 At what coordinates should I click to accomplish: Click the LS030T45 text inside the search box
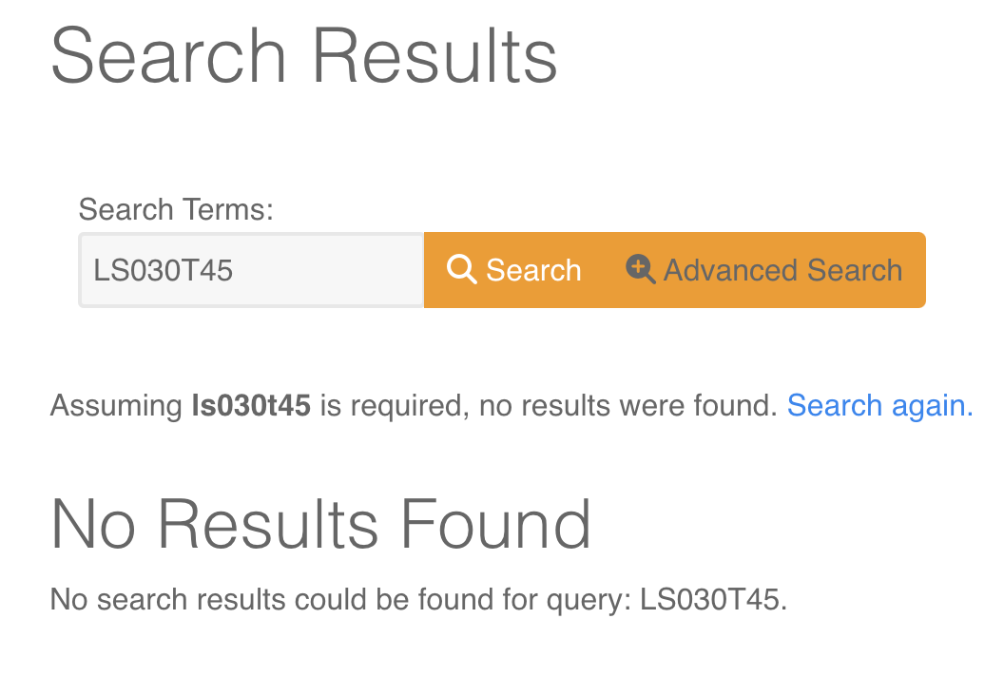(x=164, y=271)
